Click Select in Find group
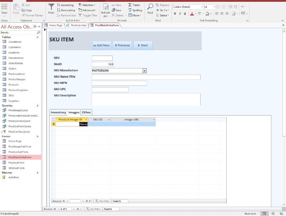Image resolution: width=286 pixels, height=216 pixels. [x=162, y=15]
